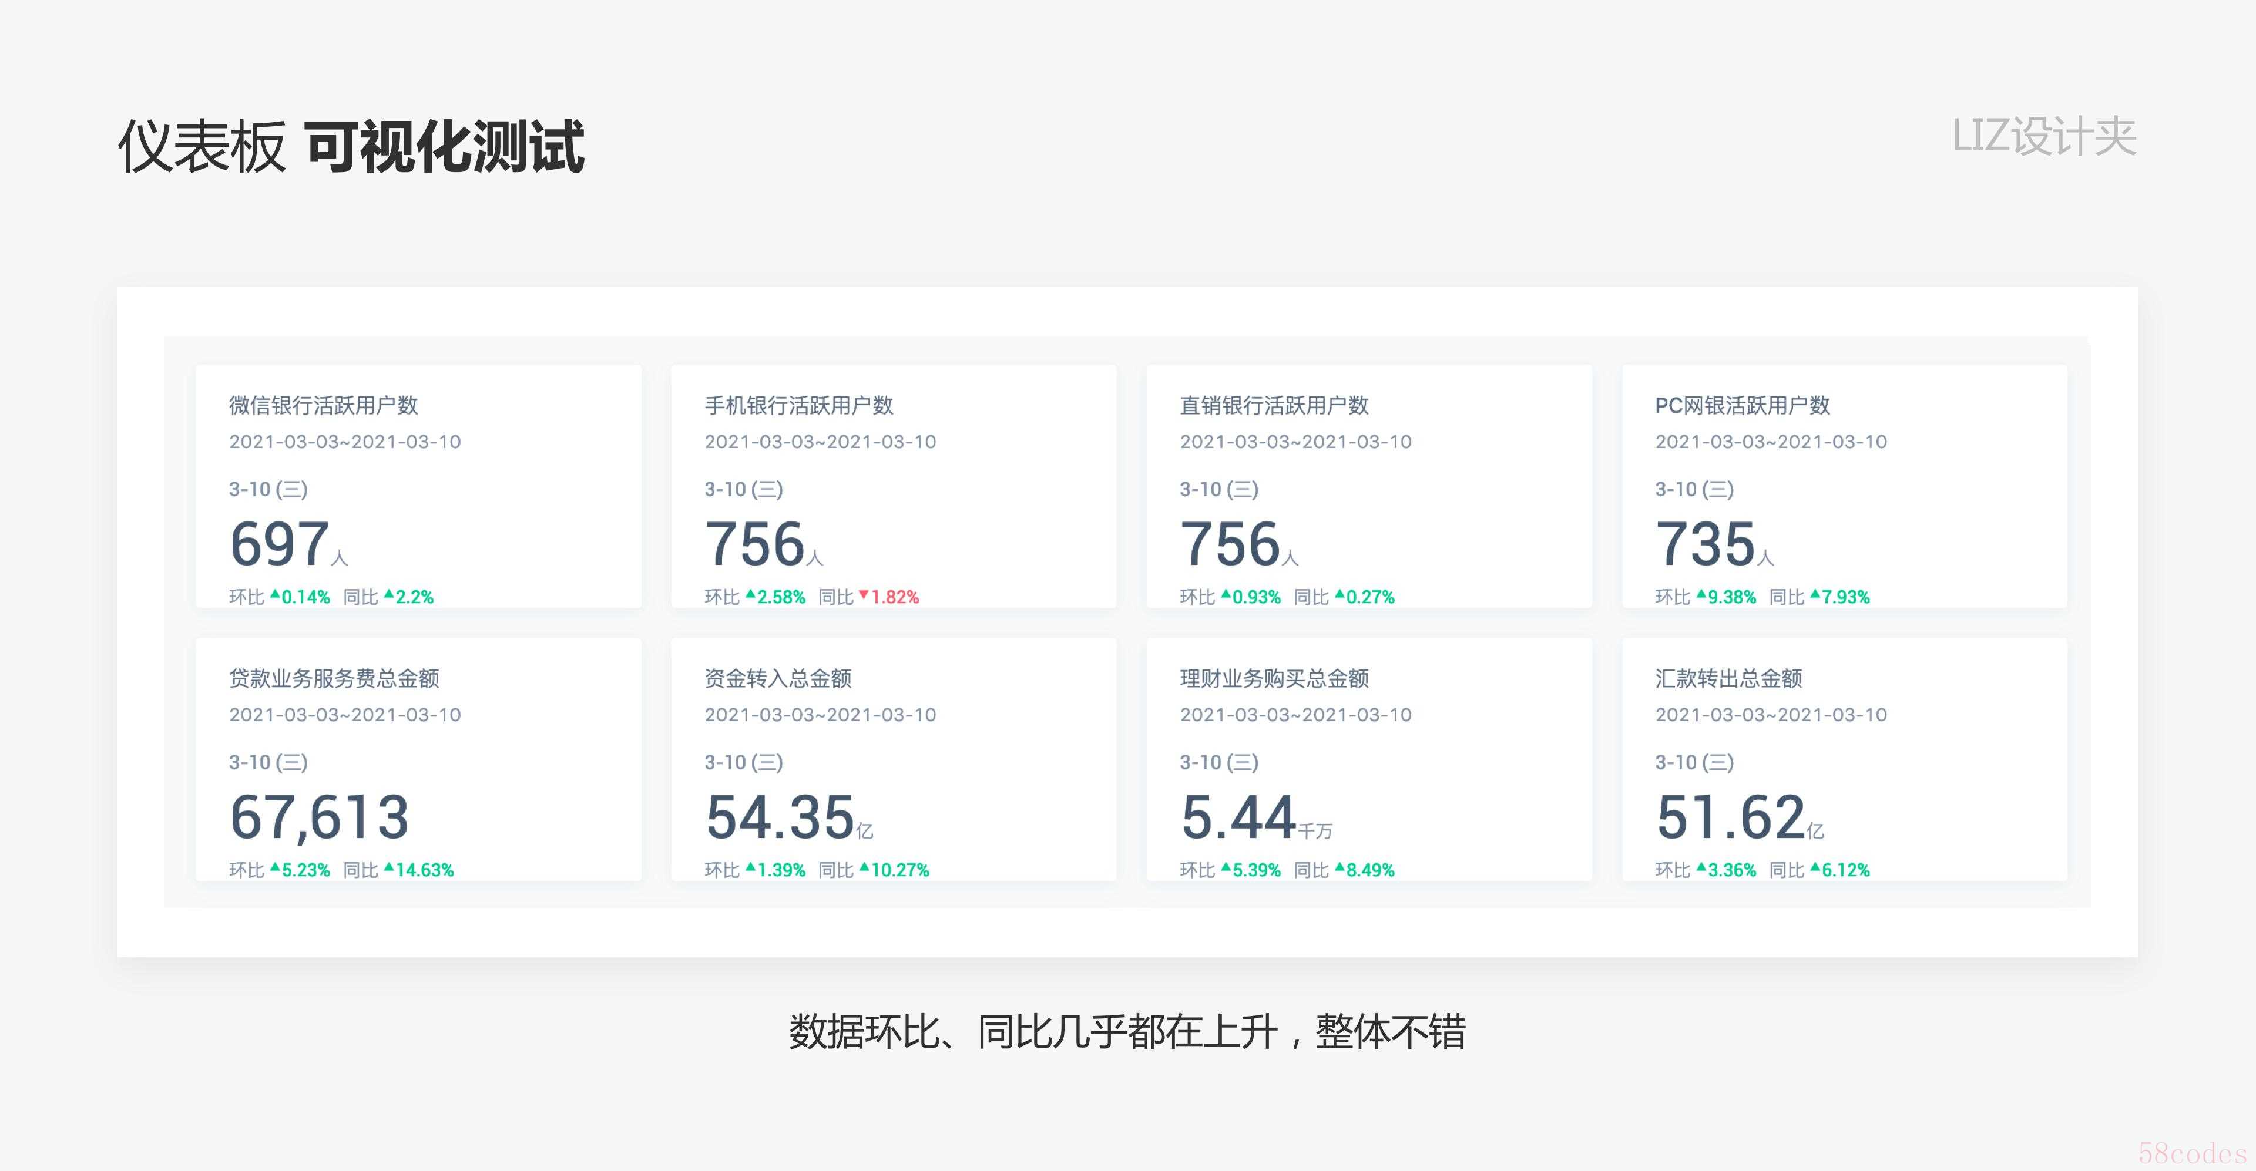Click the green arrow beside 0.27%
Image resolution: width=2256 pixels, height=1171 pixels.
coord(1339,595)
